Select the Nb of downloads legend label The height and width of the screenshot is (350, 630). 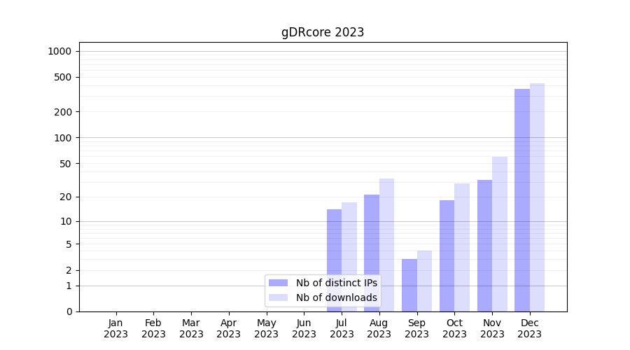[336, 297]
